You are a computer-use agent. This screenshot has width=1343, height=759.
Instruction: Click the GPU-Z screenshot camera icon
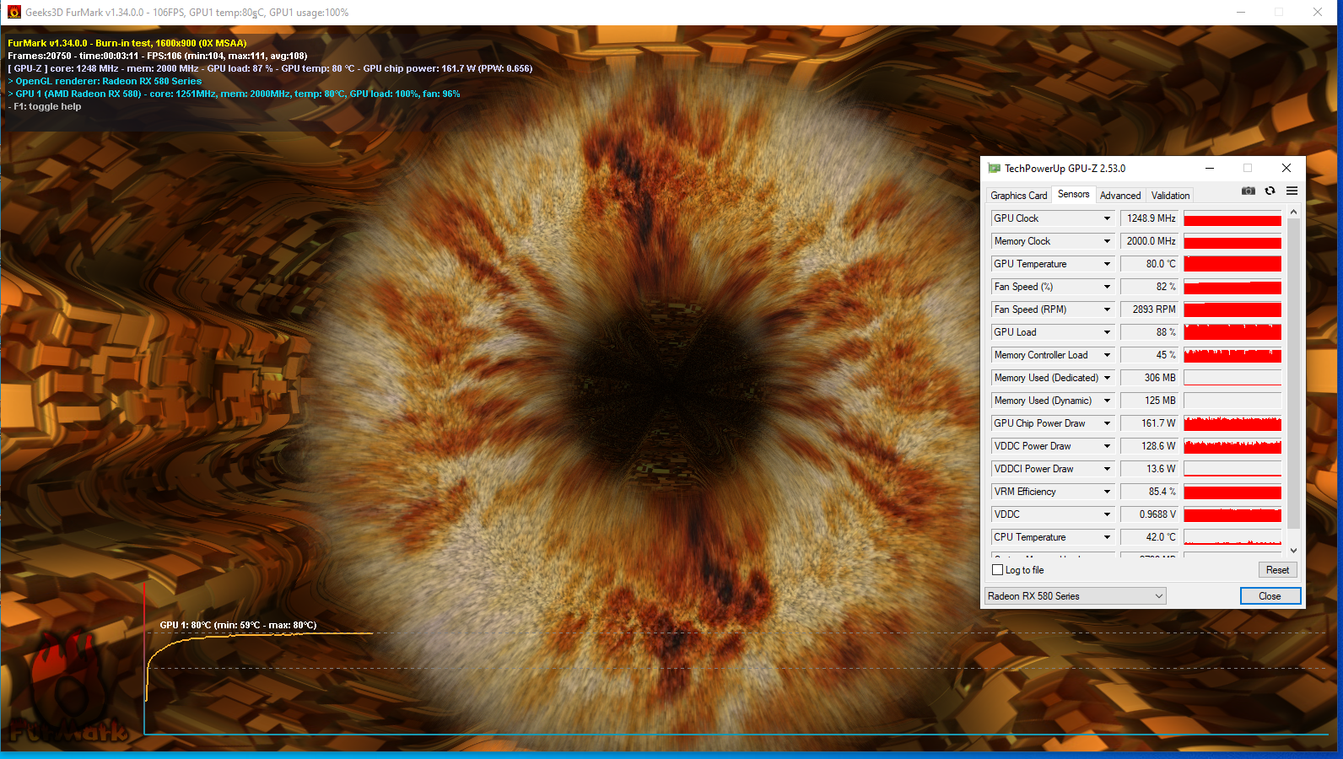click(x=1248, y=191)
